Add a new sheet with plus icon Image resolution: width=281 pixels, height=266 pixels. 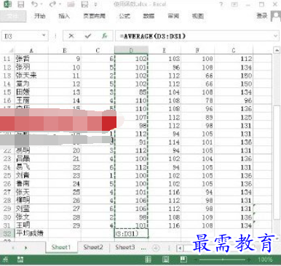click(x=156, y=248)
